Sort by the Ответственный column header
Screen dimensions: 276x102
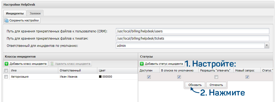point(77,70)
